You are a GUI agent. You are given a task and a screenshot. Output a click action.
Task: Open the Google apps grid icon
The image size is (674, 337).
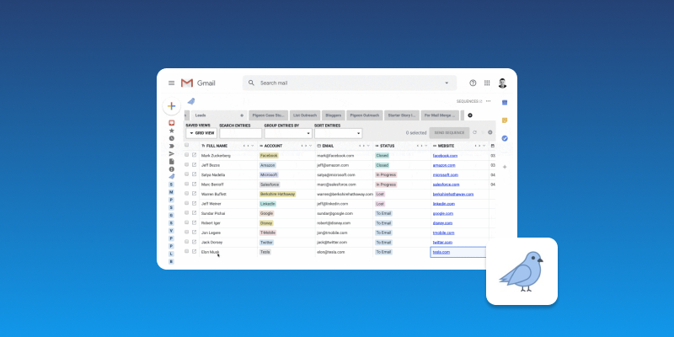(487, 83)
